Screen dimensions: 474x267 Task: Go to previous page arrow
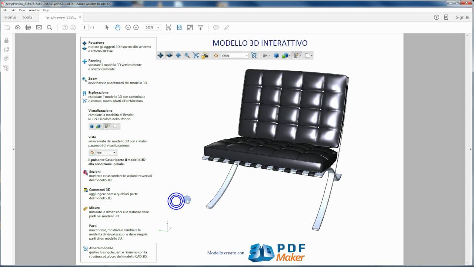[x=65, y=27]
